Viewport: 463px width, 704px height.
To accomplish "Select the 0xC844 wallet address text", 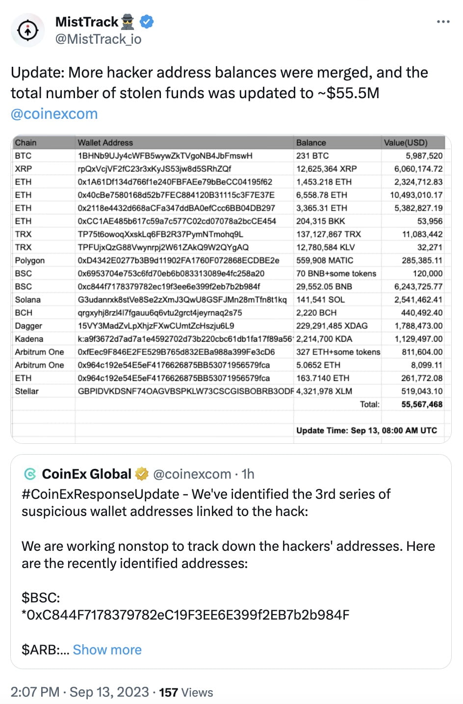I will pos(185,615).
